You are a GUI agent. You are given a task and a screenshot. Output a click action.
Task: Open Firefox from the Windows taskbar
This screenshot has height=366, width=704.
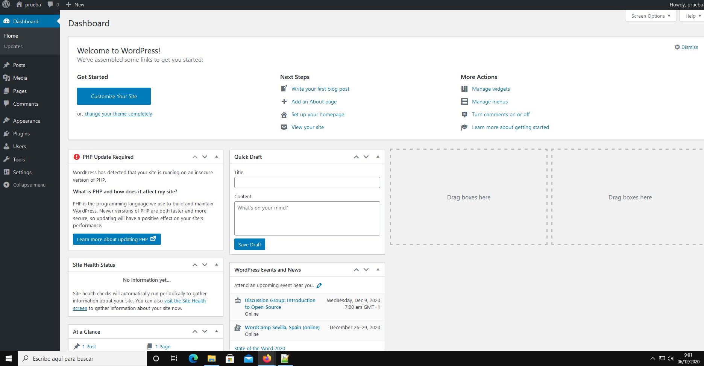pyautogui.click(x=267, y=358)
